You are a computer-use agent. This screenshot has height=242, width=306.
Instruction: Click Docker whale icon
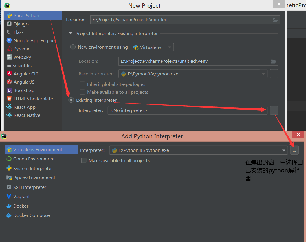point(9,206)
